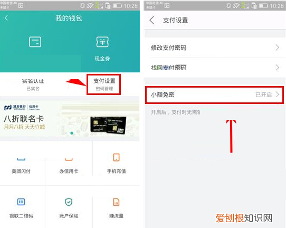Tap the 账户保险 label
Image resolution: width=286 pixels, height=228 pixels.
coord(69,216)
